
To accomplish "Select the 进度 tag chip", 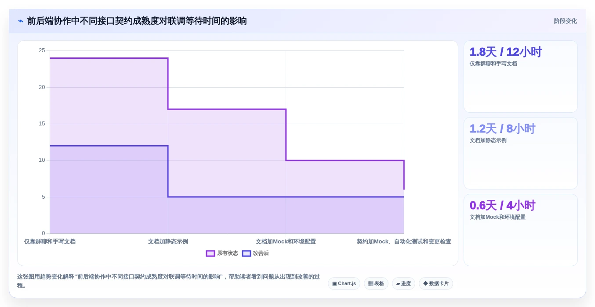I will pyautogui.click(x=403, y=284).
